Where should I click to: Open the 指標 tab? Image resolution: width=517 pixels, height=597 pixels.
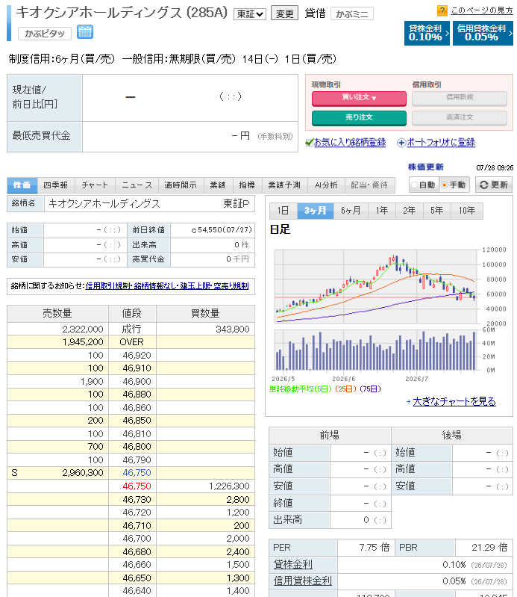247,185
